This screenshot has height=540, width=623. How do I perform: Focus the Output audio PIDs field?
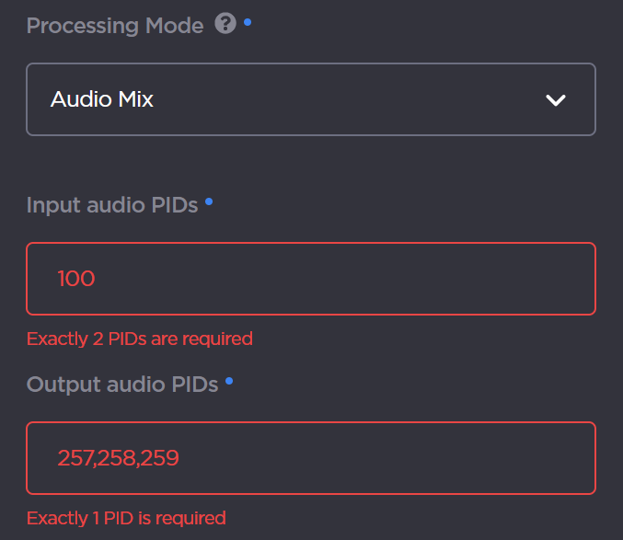pos(311,458)
